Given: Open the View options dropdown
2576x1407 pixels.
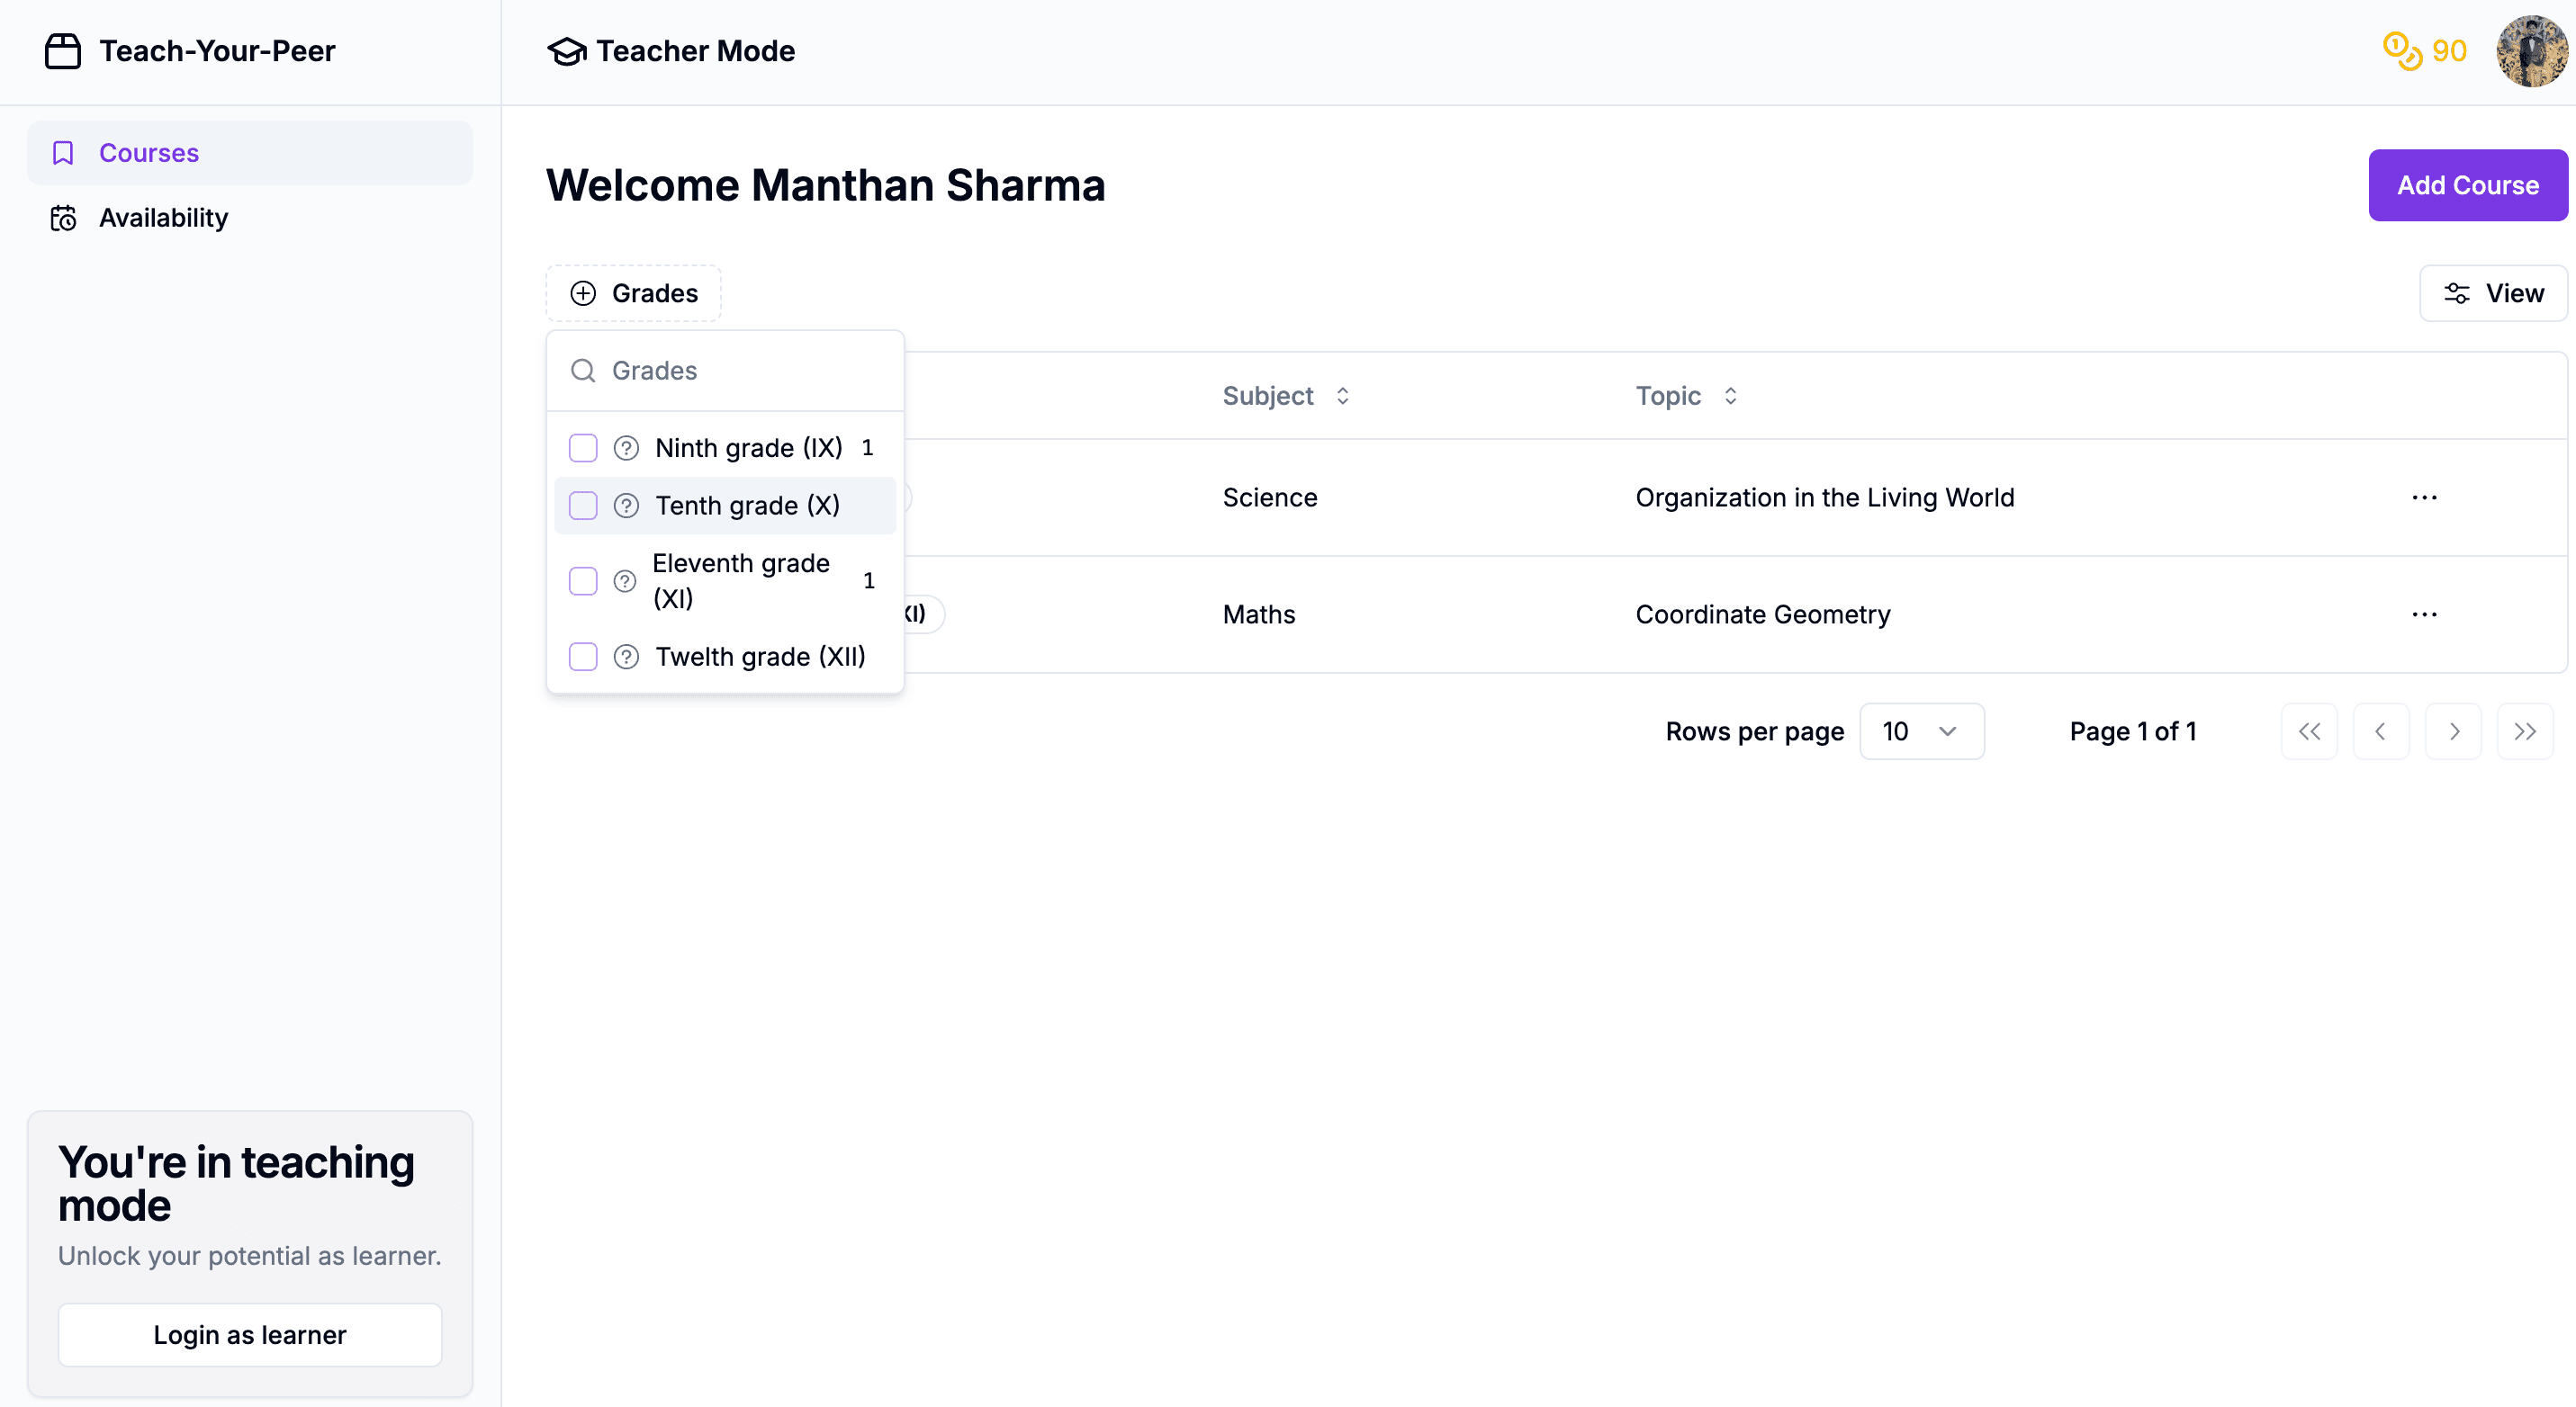Looking at the screenshot, I should [x=2493, y=292].
